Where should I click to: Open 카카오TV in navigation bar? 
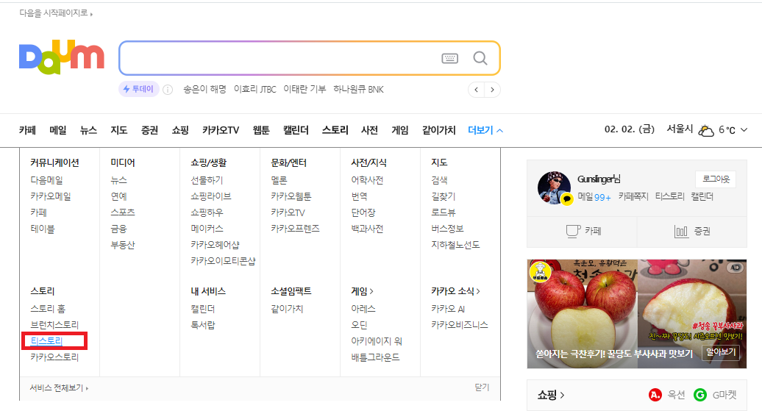(221, 130)
